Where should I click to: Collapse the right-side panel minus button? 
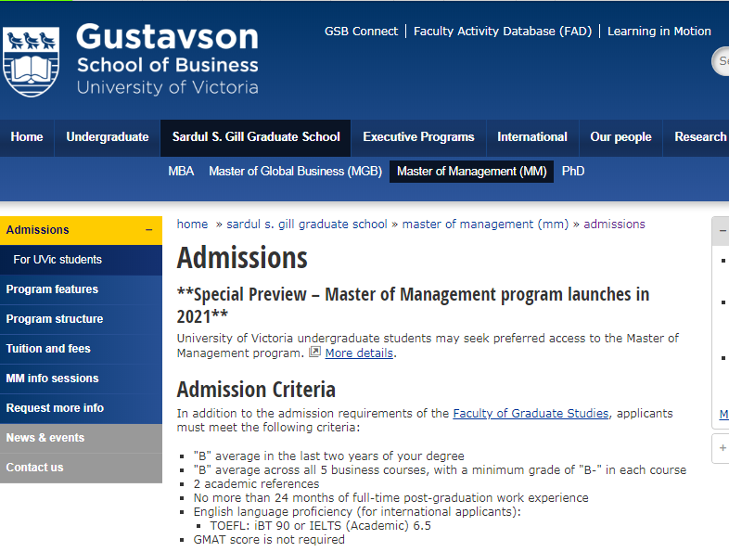pos(723,231)
